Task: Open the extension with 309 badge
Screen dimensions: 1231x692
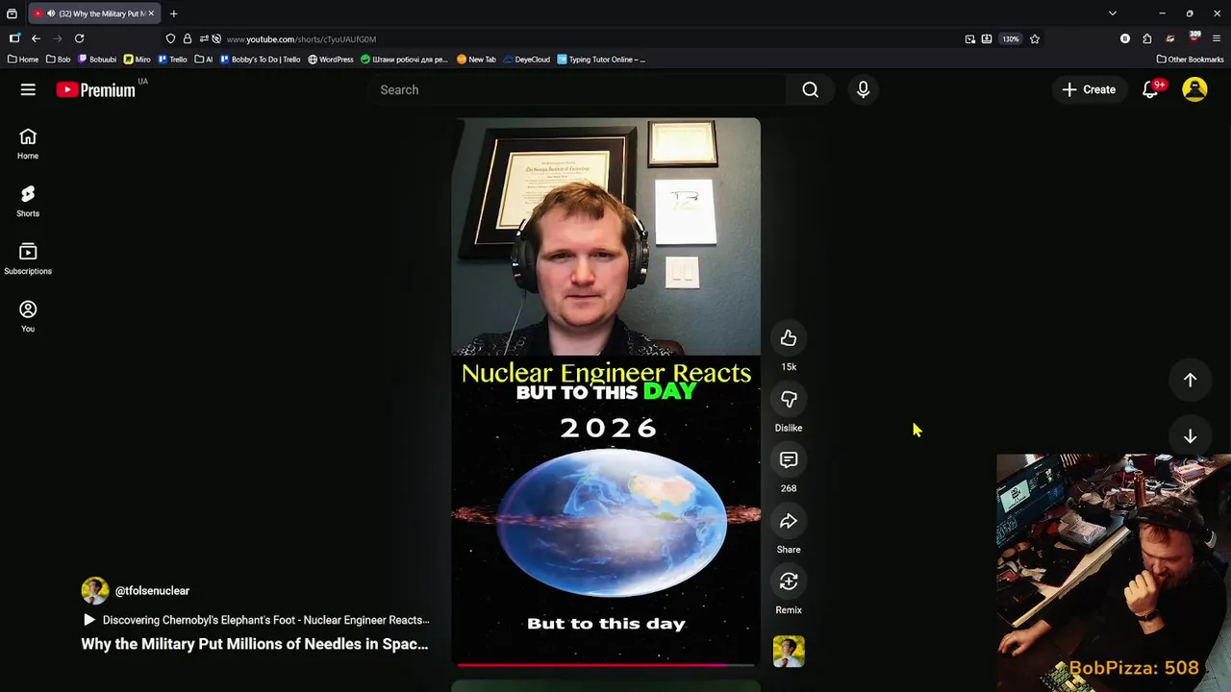Action: pos(1193,37)
